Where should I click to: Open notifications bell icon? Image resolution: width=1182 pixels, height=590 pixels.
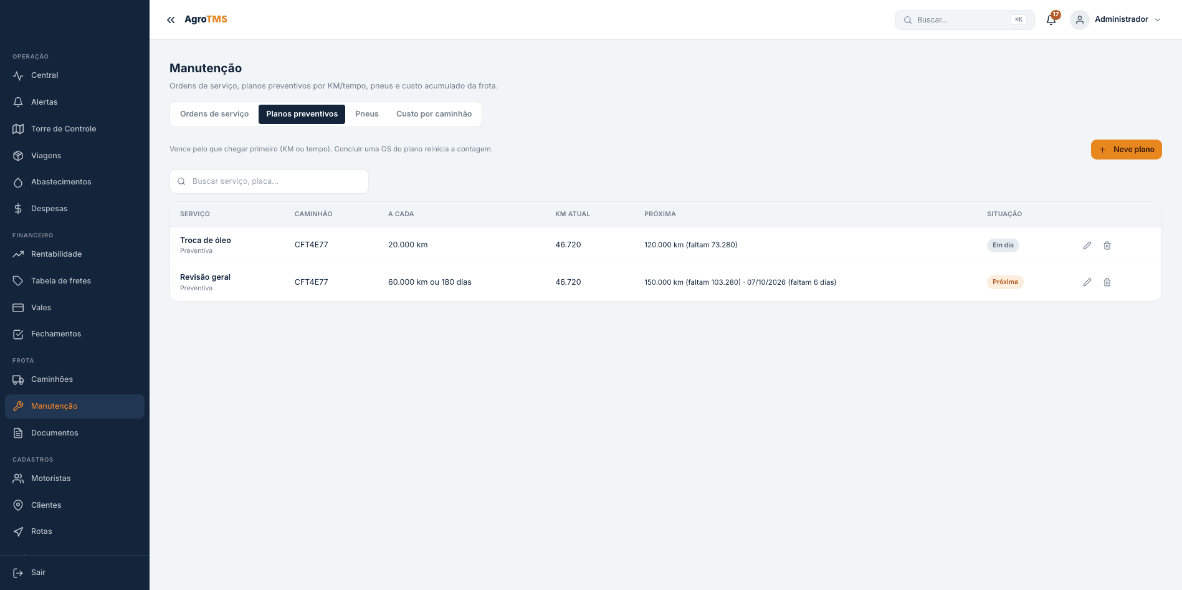point(1051,20)
